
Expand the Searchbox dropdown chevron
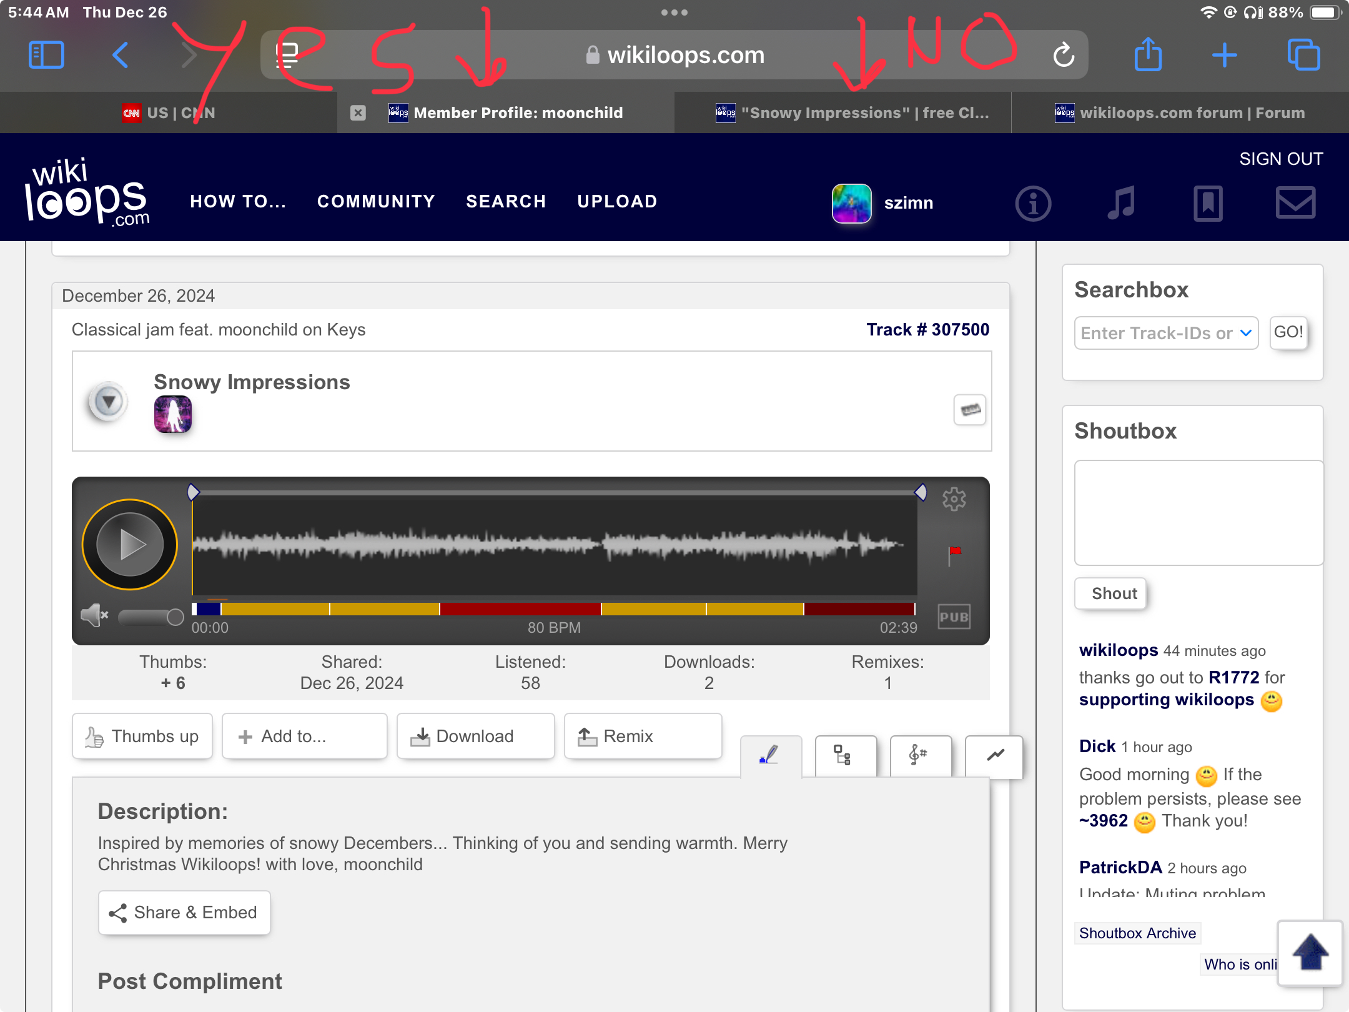click(x=1246, y=333)
